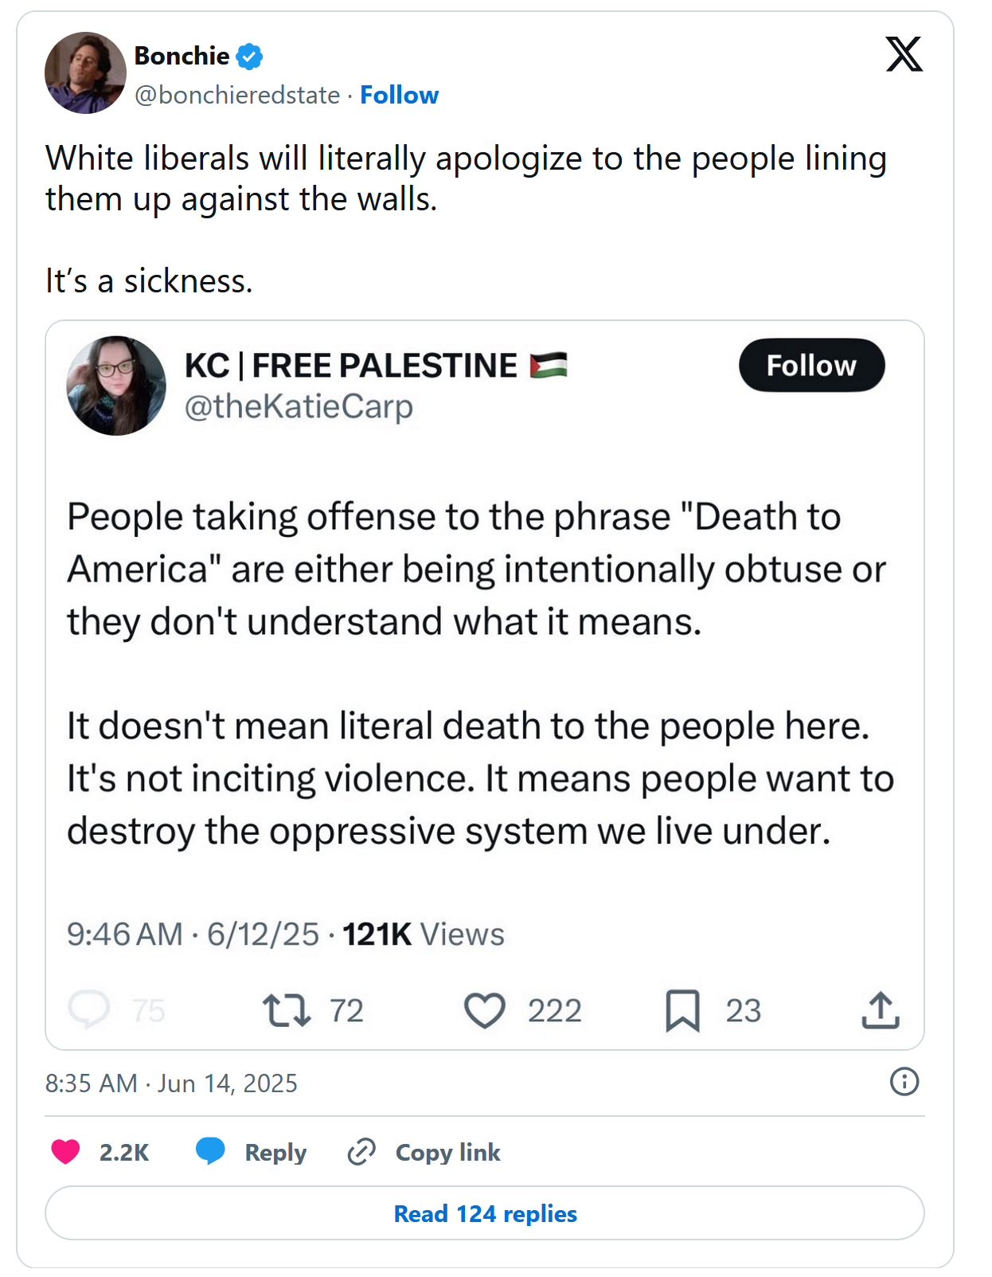Click the Copy link chain icon
992x1277 pixels.
(361, 1152)
